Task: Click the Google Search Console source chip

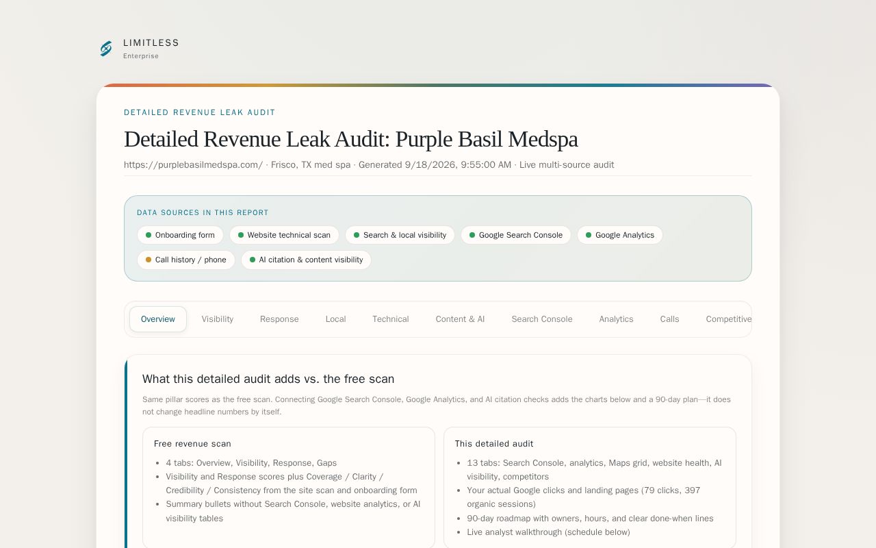Action: coord(516,235)
